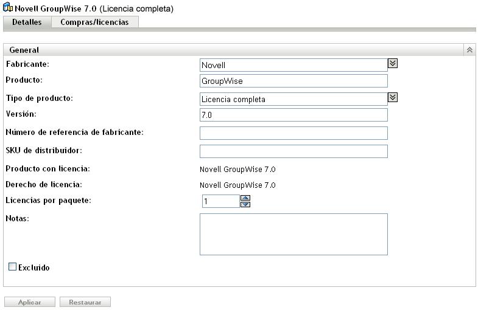Focus the Número de referencia de fabricante field

pyautogui.click(x=293, y=133)
